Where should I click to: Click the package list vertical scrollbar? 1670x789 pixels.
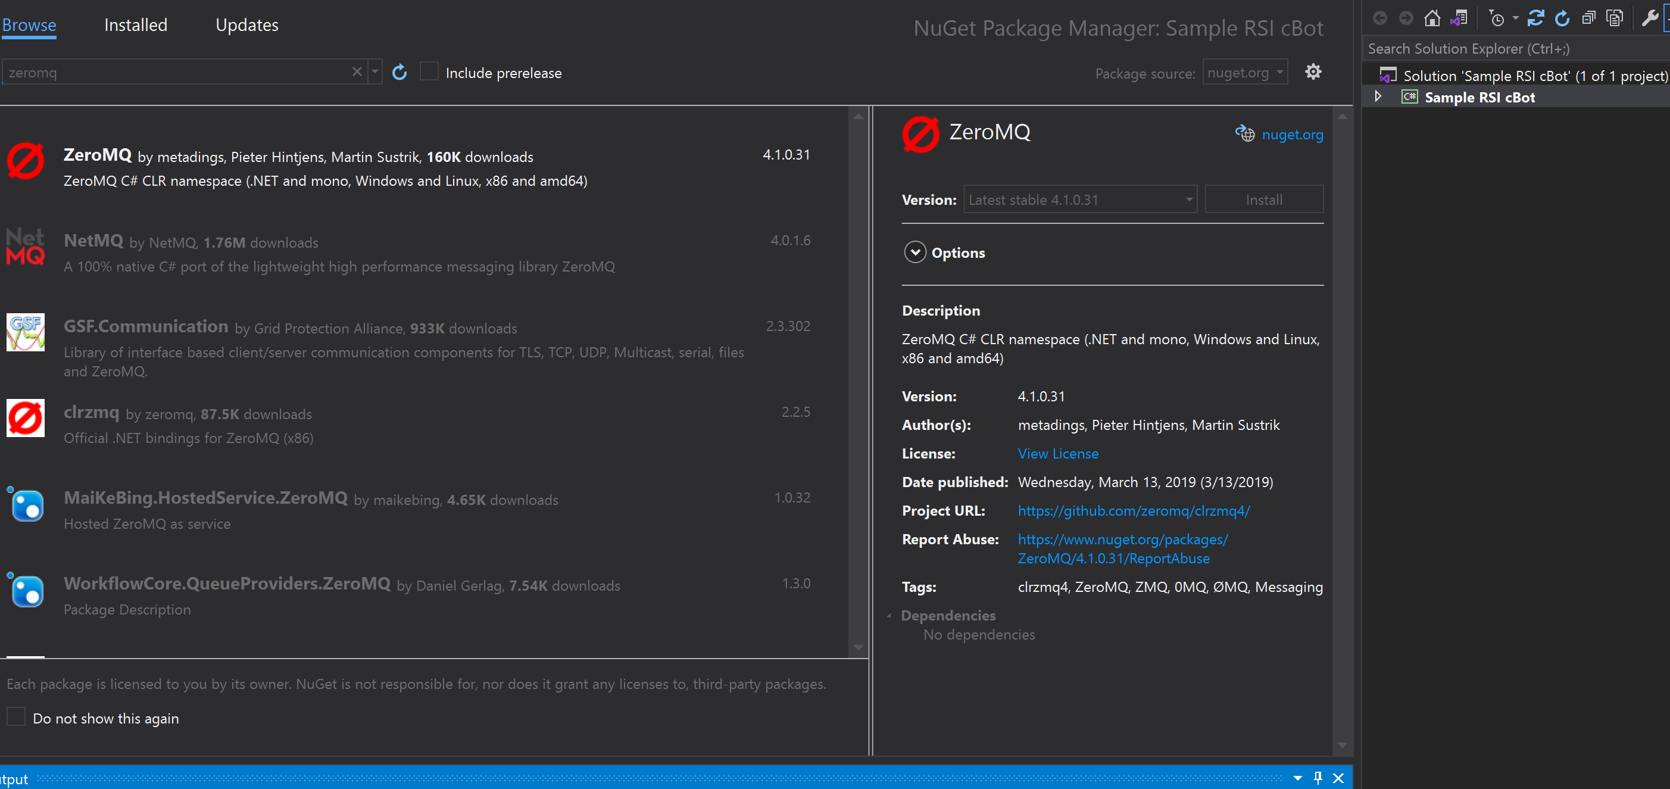point(859,381)
